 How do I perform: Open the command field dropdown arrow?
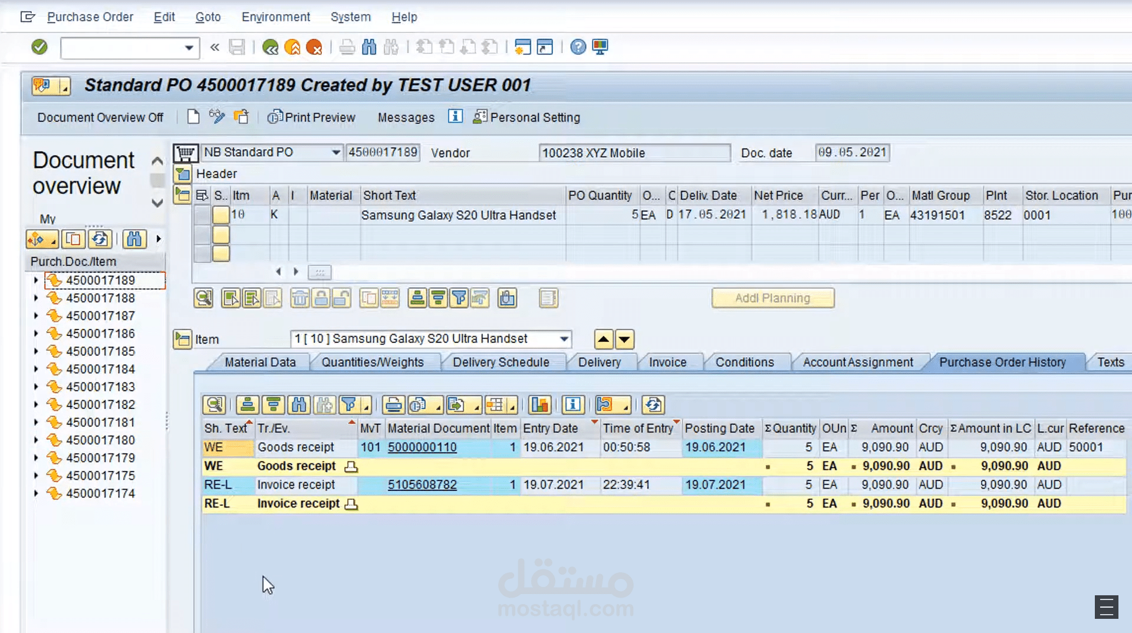189,48
